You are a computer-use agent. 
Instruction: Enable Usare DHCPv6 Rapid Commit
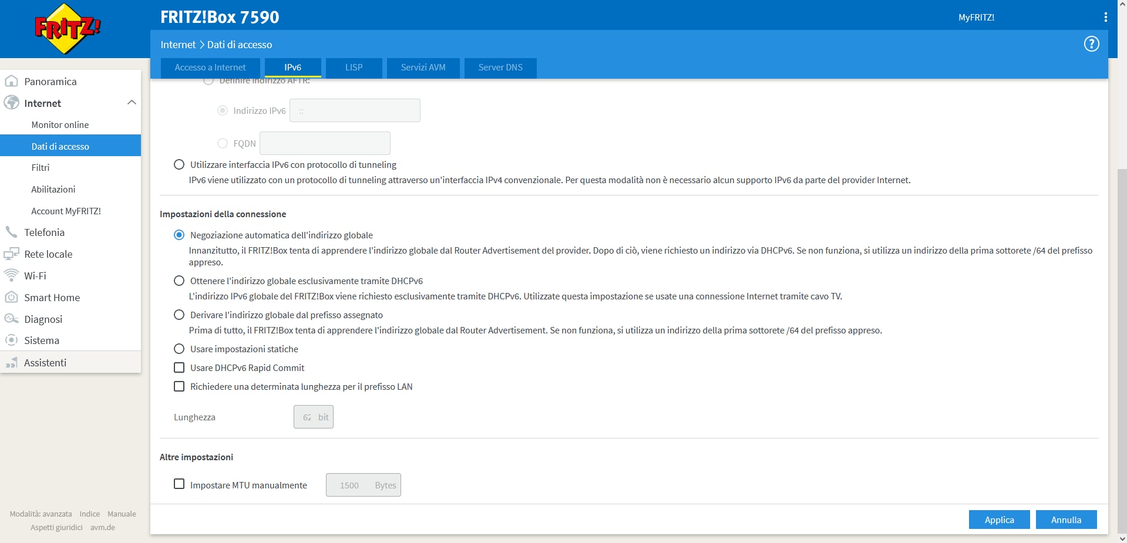179,367
